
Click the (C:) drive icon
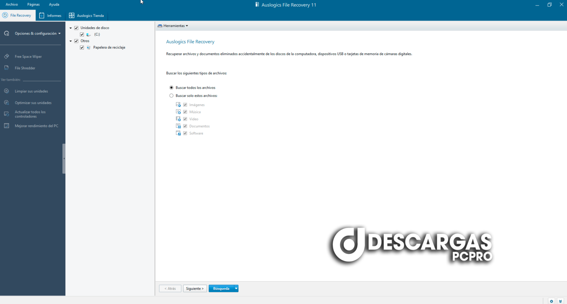click(x=89, y=35)
